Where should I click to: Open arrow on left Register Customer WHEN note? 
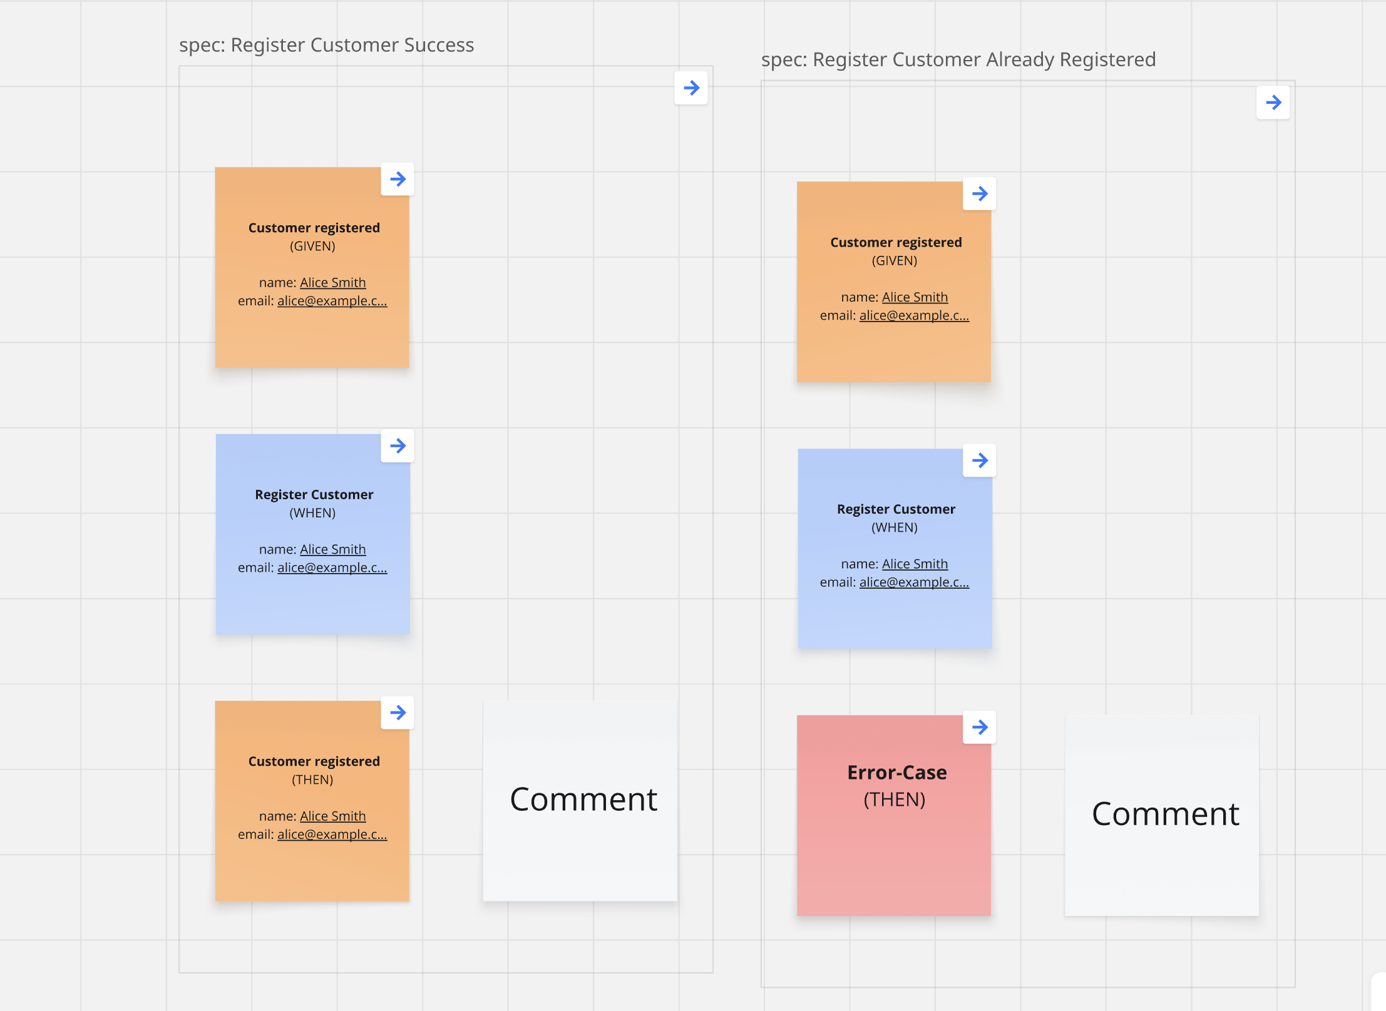[x=398, y=446]
